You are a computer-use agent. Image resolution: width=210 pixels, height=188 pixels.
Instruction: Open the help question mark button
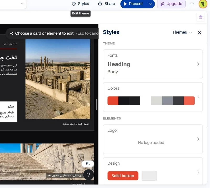coord(88,175)
